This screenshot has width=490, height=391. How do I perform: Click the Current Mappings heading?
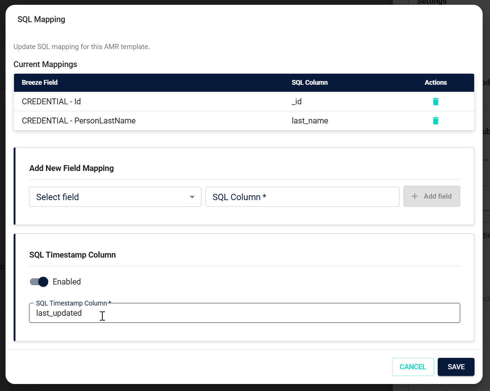(x=45, y=64)
